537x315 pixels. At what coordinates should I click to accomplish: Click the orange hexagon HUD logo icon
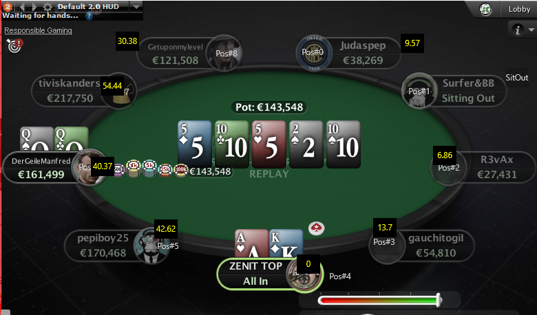click(x=8, y=6)
